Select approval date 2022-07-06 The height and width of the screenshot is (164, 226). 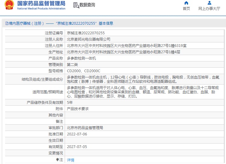[x=77, y=134]
